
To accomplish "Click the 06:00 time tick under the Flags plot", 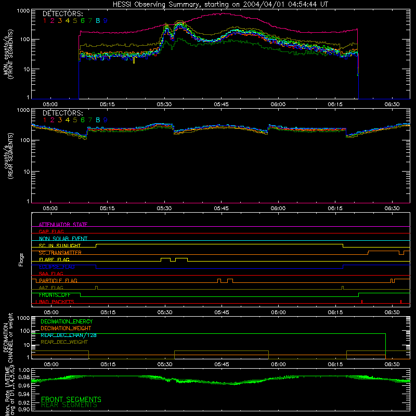I will point(279,313).
